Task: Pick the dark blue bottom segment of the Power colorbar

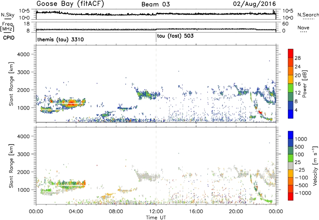Action: [x=291, y=114]
